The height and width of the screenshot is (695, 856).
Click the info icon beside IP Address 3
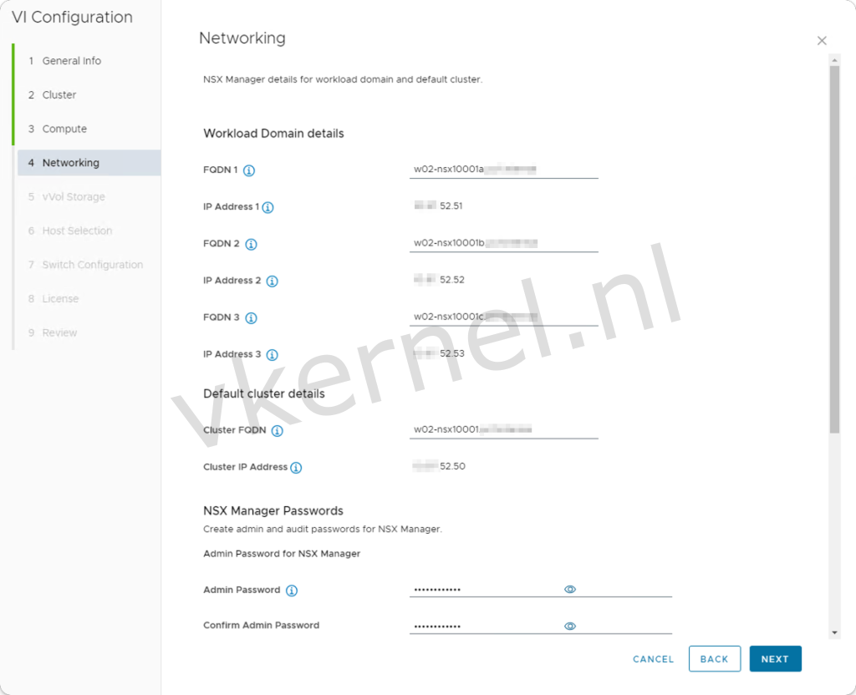tap(272, 354)
